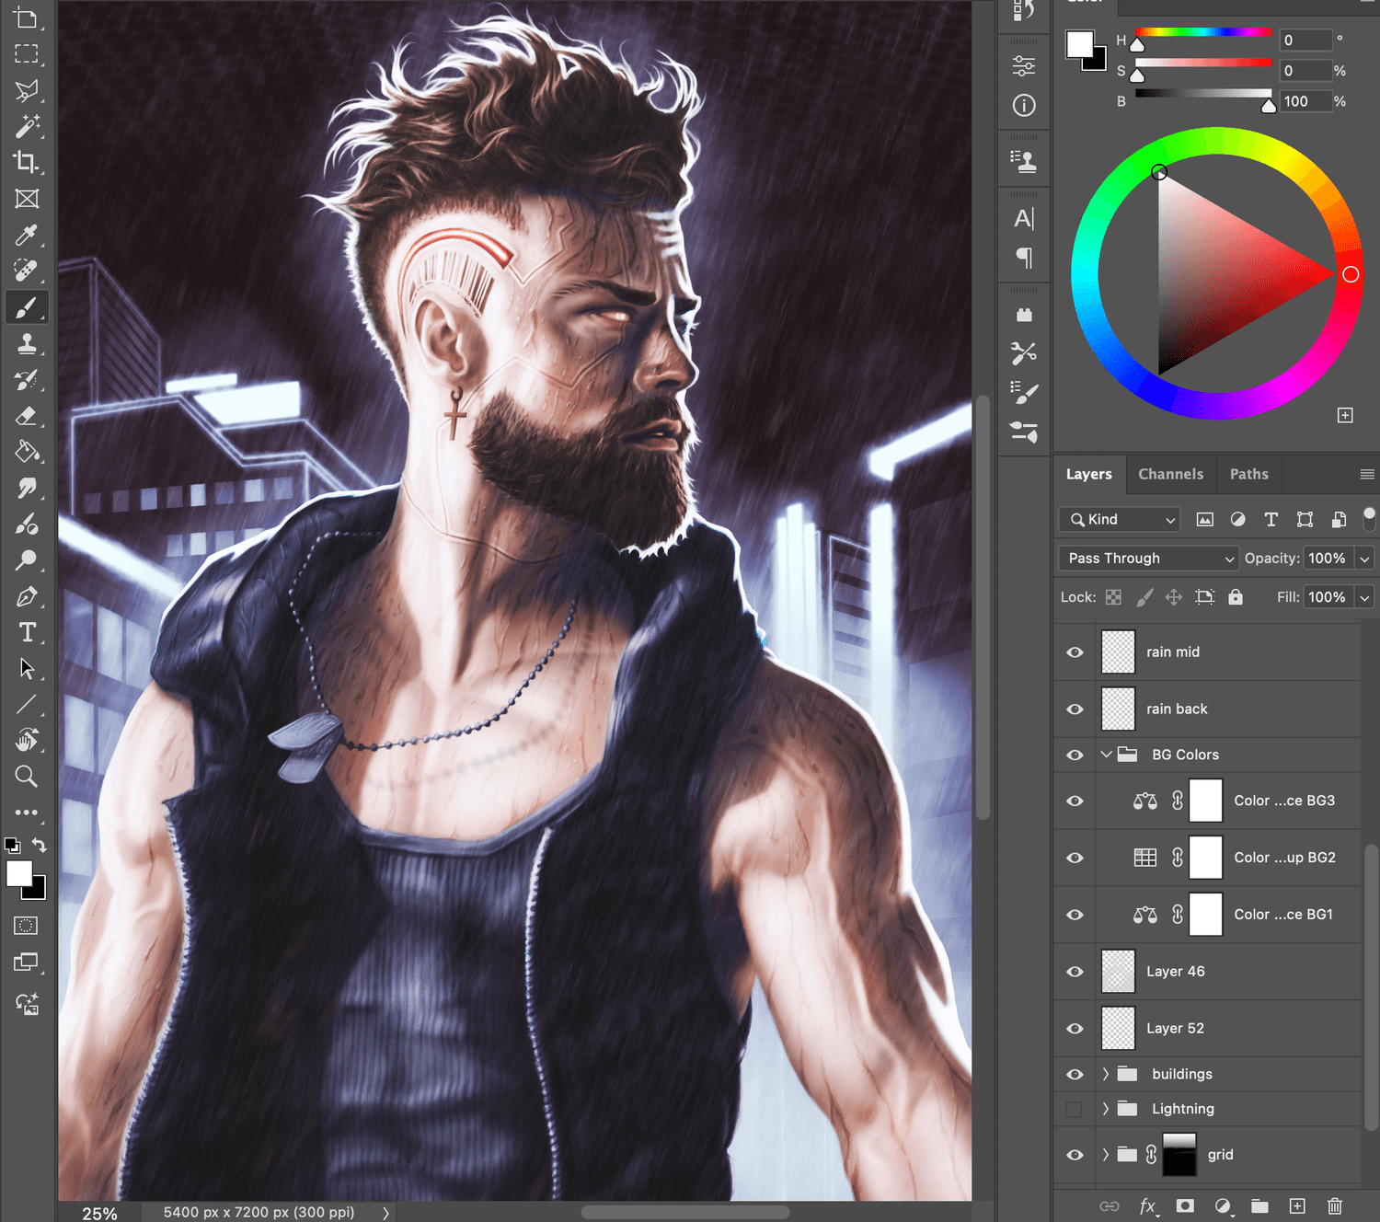
Task: Hide the rain back layer
Action: coord(1075,709)
